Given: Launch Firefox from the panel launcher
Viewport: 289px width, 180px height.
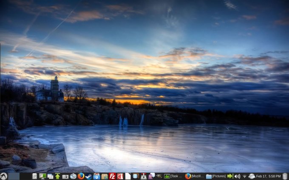Looking at the screenshot, I should (x=81, y=176).
